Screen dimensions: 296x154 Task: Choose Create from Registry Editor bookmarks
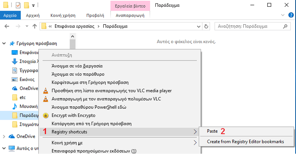[x=246, y=142]
